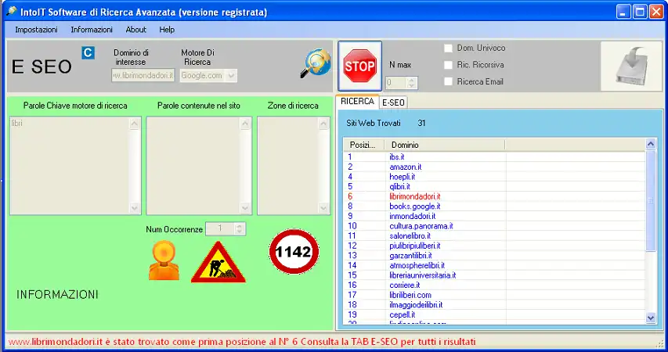Select the cepell.it row
Image resolution: width=668 pixels, height=352 pixels.
point(494,314)
